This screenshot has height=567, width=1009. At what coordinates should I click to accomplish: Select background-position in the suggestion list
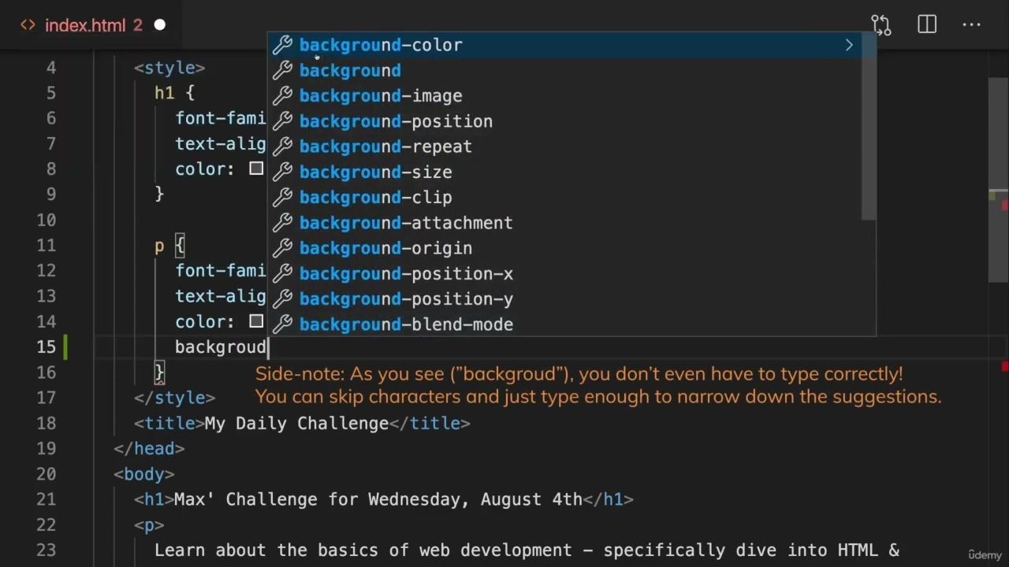tap(572, 121)
